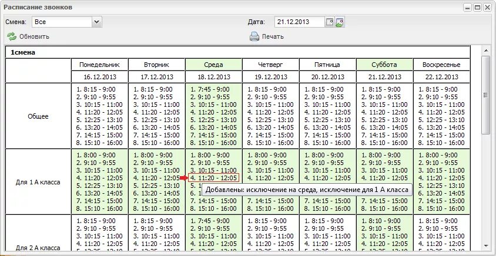The width and height of the screenshot is (496, 256).
Task: Click 8. 15:10 - 16:00 in Общее Понедельник
Action: [x=100, y=143]
